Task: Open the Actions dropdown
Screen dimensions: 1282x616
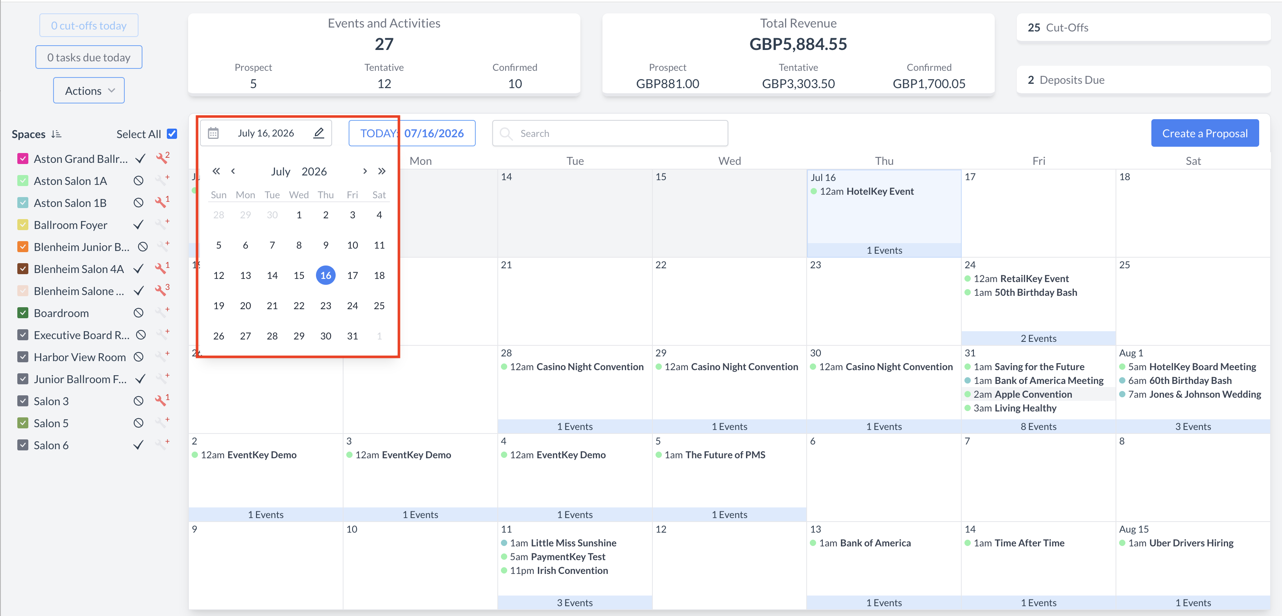Action: point(89,90)
